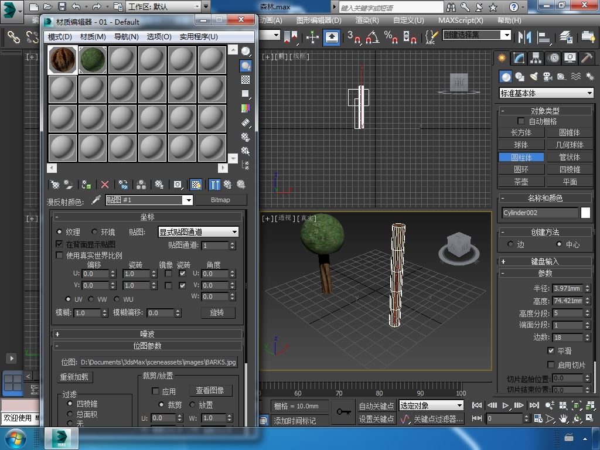Click the Get Material icon

[x=55, y=185]
